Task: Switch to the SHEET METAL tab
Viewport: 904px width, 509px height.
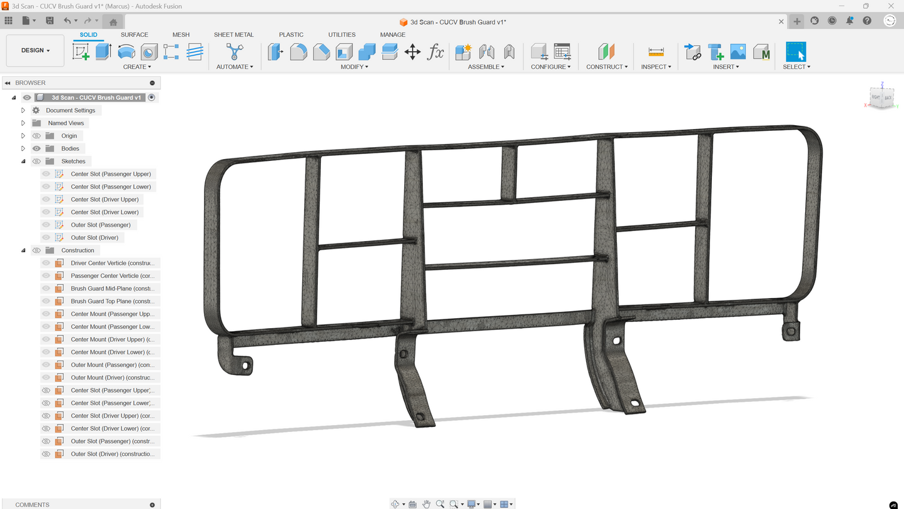Action: [x=233, y=34]
